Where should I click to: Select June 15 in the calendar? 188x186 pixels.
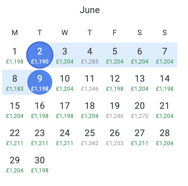pyautogui.click(x=15, y=109)
